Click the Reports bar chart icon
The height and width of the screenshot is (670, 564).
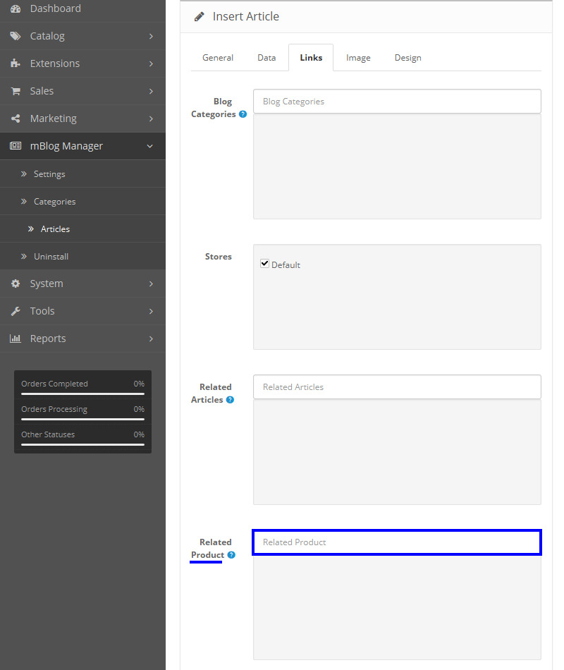tap(16, 339)
